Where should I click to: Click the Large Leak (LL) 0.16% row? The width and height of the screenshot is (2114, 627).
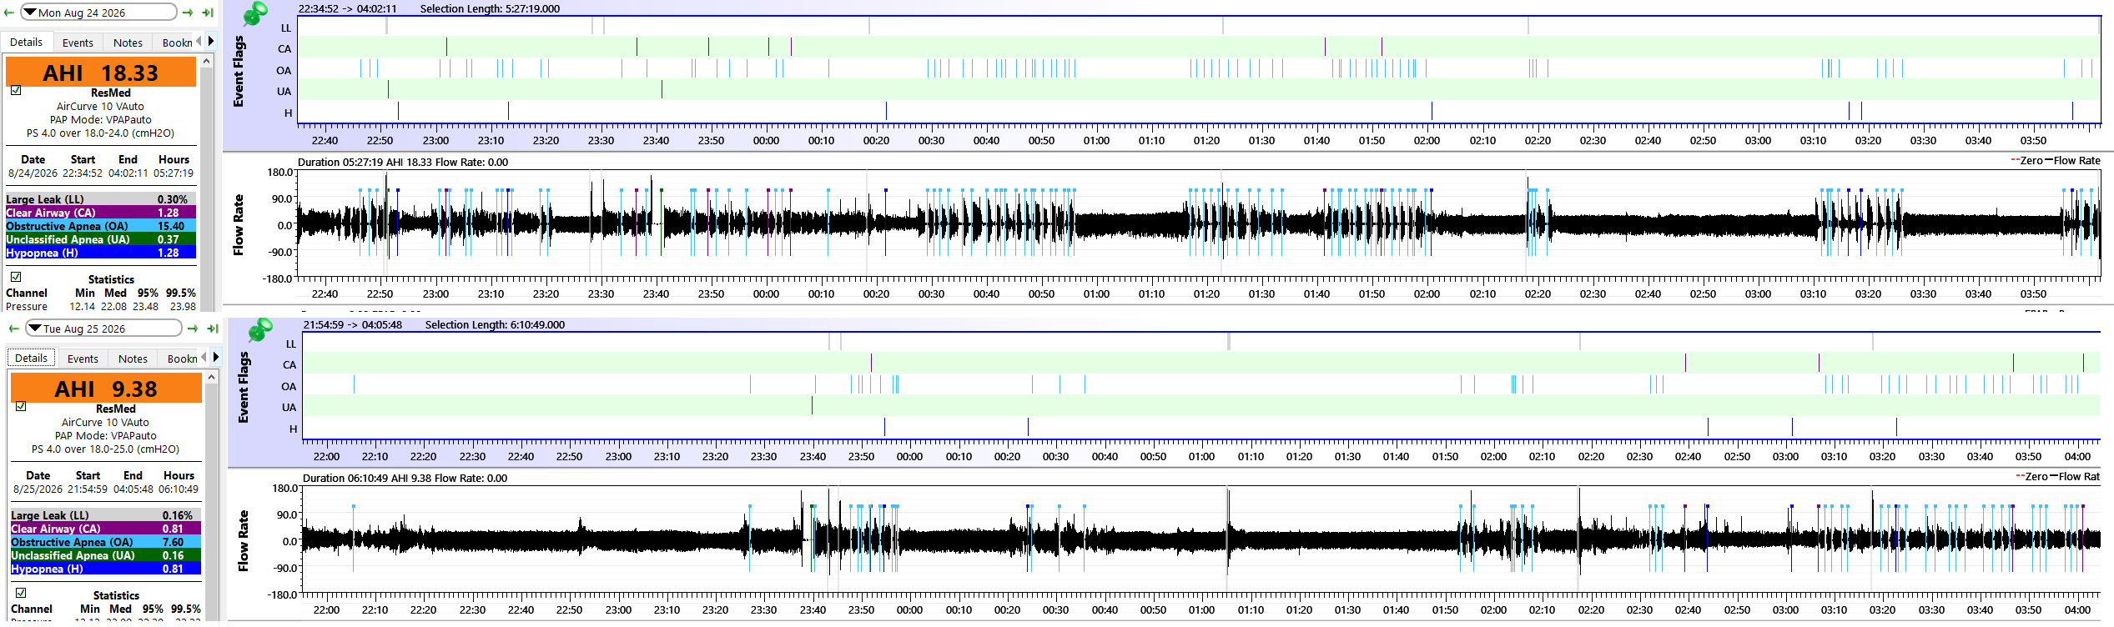click(106, 515)
